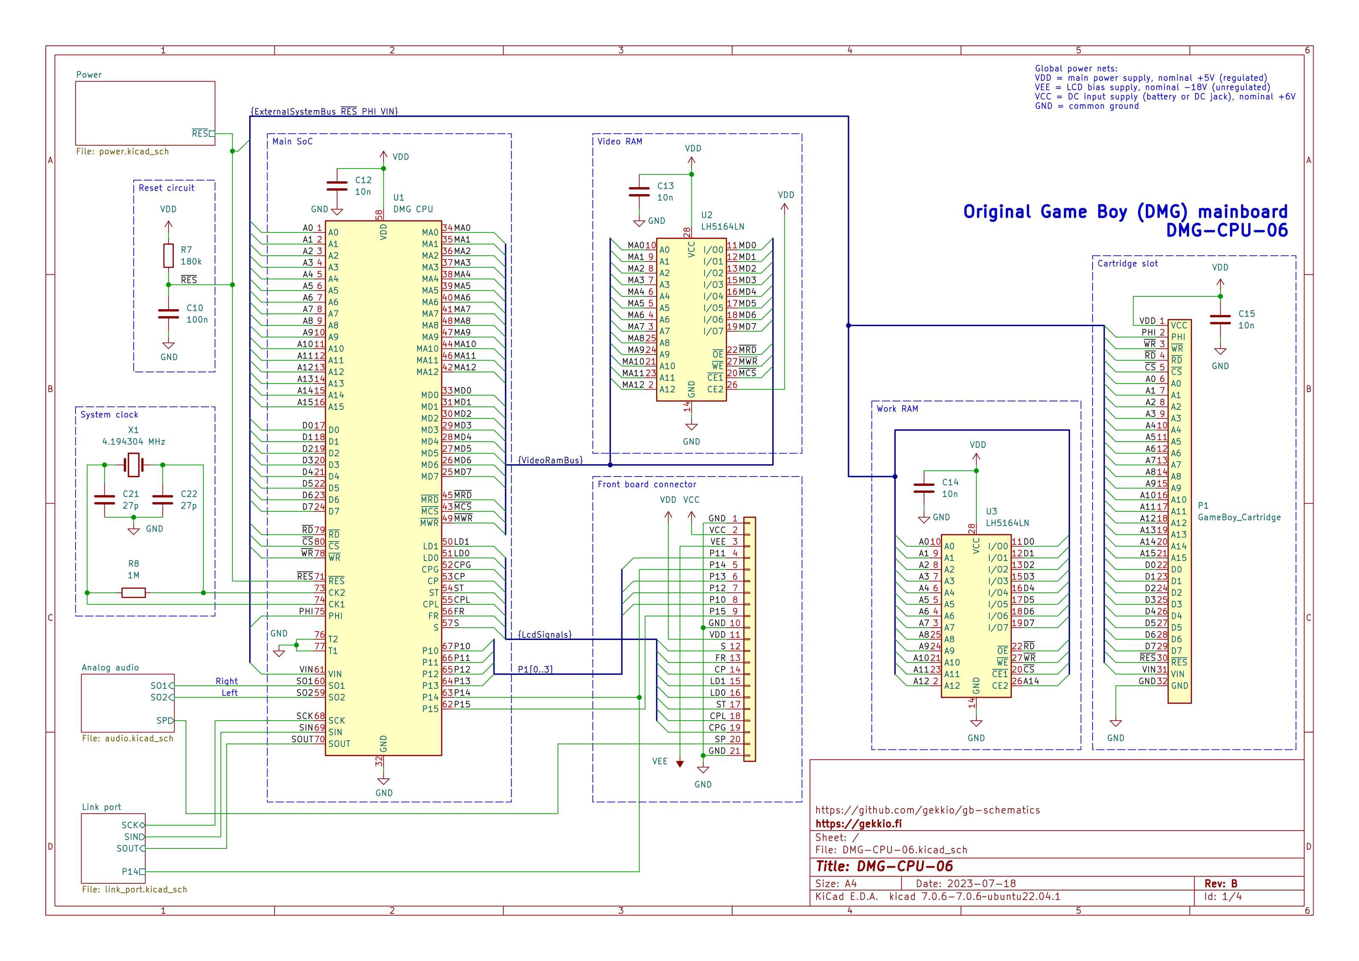Select the X1 crystal oscillator symbol
Image resolution: width=1359 pixels, height=961 pixels.
point(134,465)
